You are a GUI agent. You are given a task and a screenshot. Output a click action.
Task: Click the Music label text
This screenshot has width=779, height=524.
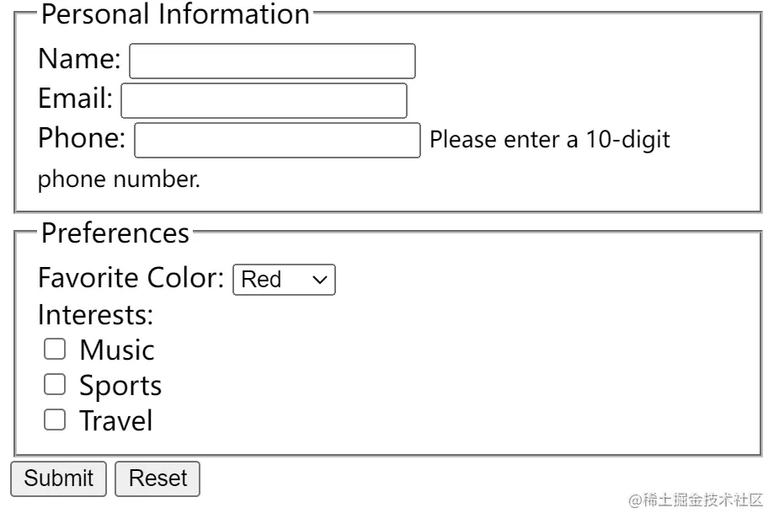click(117, 350)
